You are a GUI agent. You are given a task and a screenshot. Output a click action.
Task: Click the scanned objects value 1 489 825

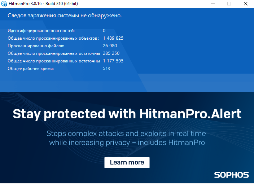coord(113,38)
